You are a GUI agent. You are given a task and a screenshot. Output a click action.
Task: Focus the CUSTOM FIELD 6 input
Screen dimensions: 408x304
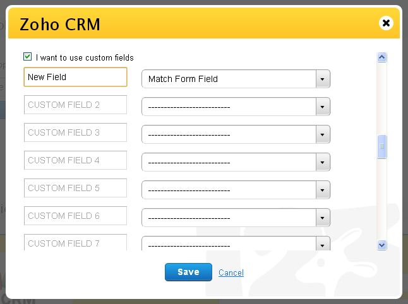click(x=75, y=216)
